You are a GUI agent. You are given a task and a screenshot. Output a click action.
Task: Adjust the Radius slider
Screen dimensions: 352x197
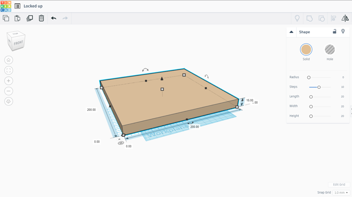(309, 78)
